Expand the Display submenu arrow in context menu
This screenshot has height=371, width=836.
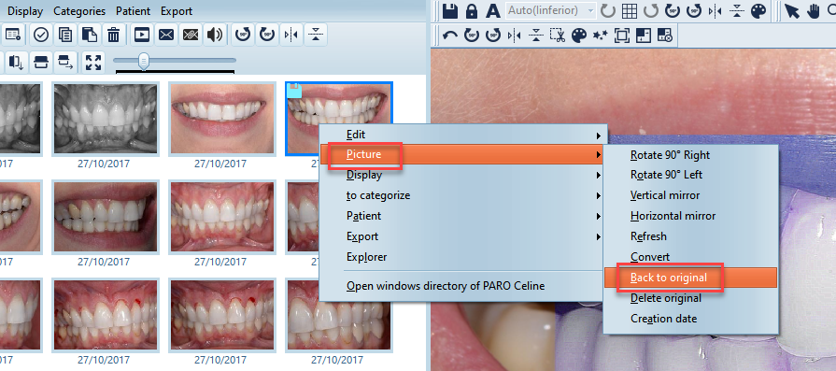coord(599,176)
